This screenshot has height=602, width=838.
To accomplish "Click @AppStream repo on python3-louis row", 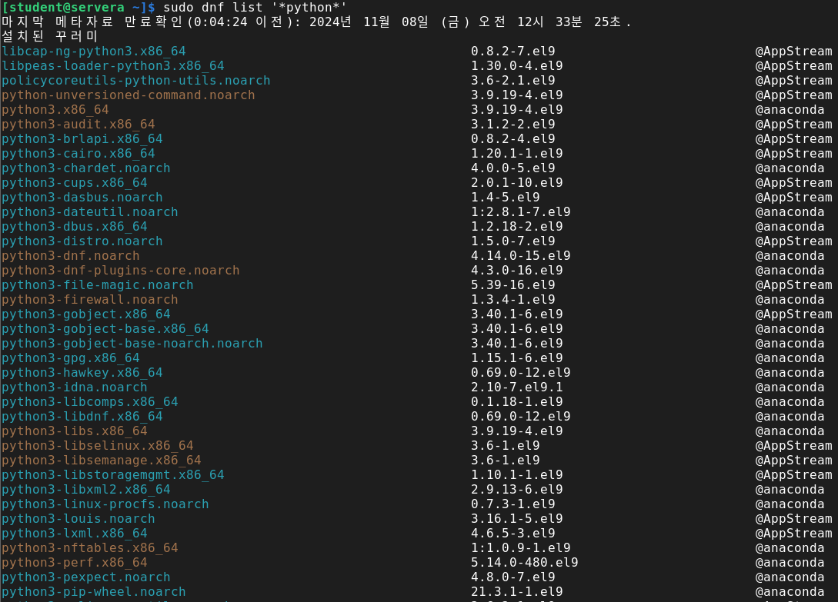I will click(x=793, y=519).
